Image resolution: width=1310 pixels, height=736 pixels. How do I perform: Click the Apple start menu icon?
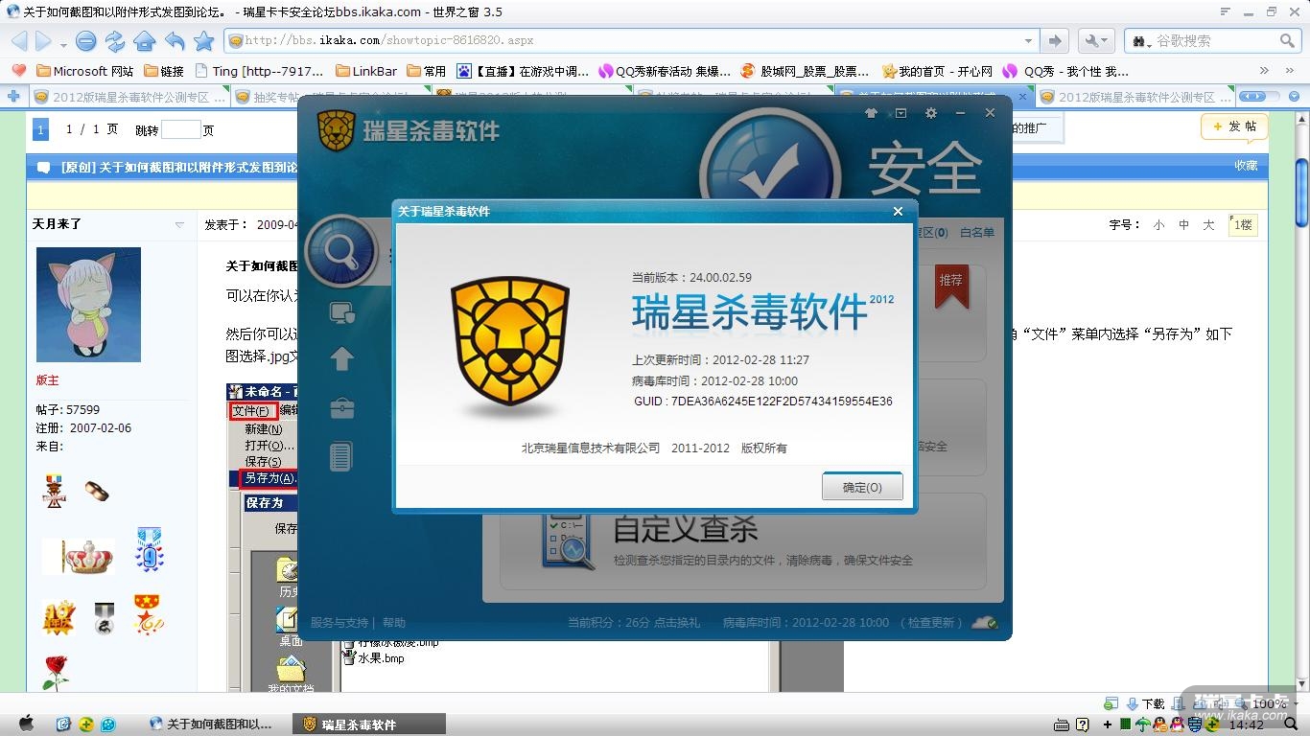[x=27, y=724]
